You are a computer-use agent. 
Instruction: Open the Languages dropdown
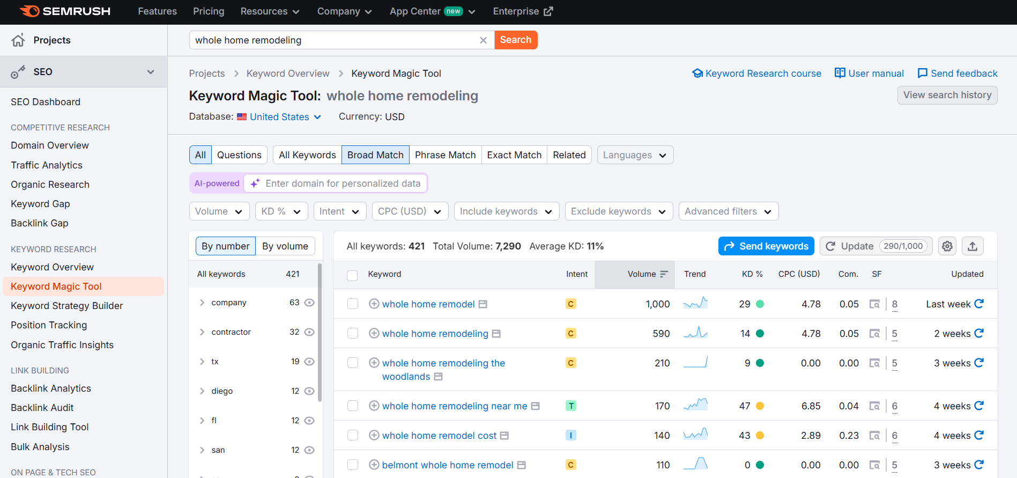(x=635, y=155)
